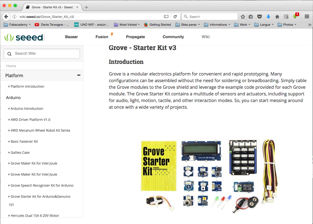This screenshot has width=313, height=224.
Task: Open Sites perso bookmarks folder
Action: (x=188, y=25)
